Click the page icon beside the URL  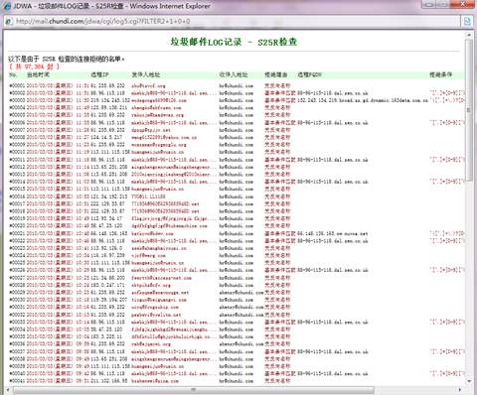coord(9,22)
